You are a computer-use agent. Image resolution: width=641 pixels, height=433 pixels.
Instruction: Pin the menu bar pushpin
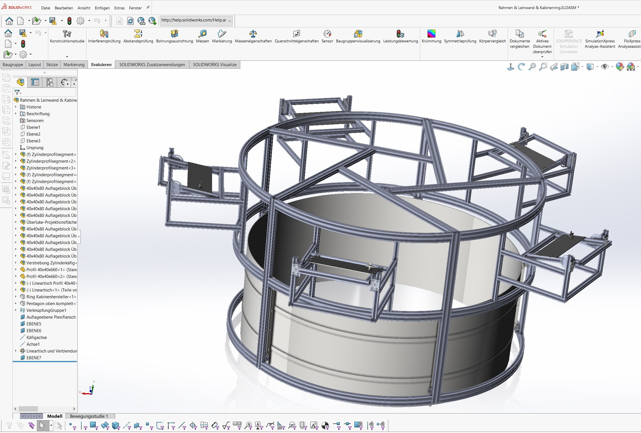pyautogui.click(x=148, y=8)
